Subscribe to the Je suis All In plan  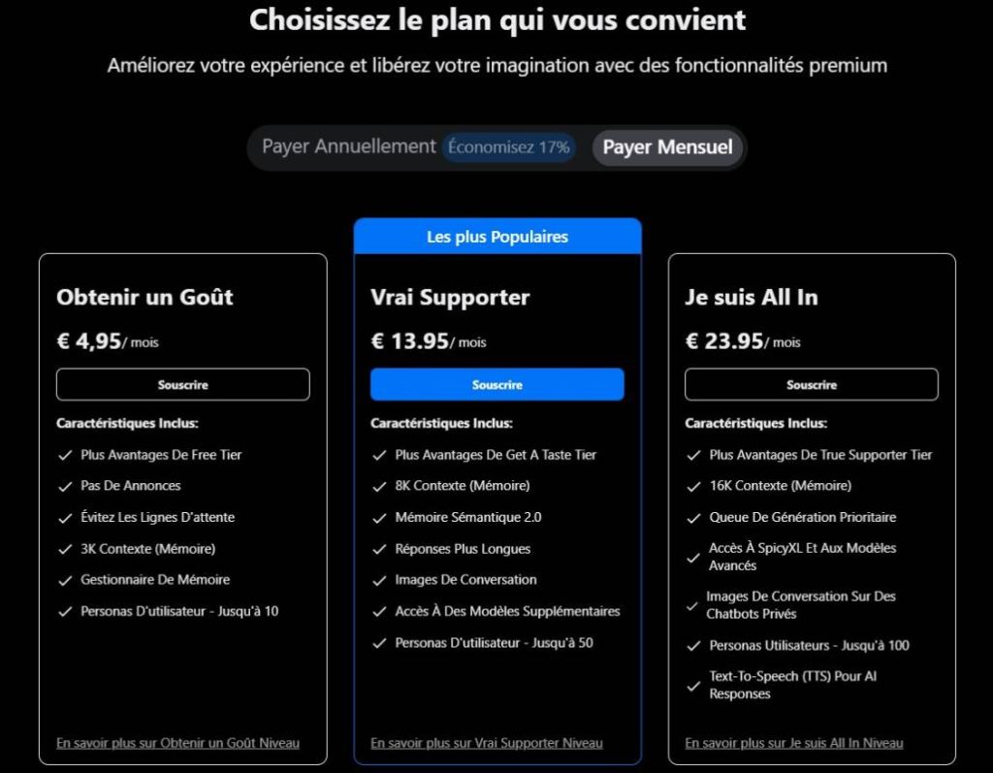click(x=812, y=385)
